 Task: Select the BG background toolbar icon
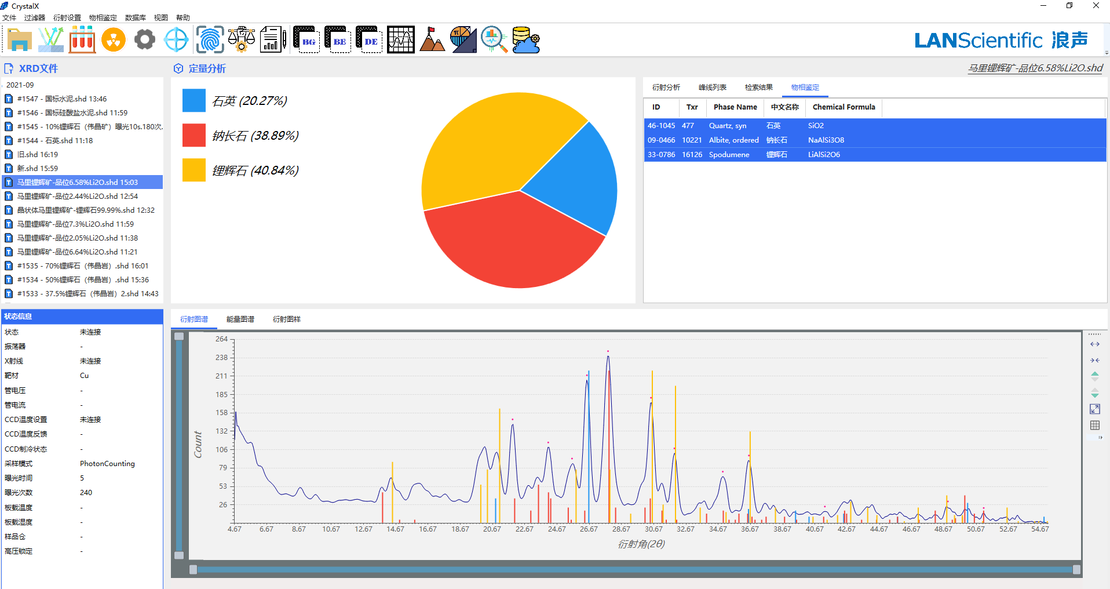(306, 40)
